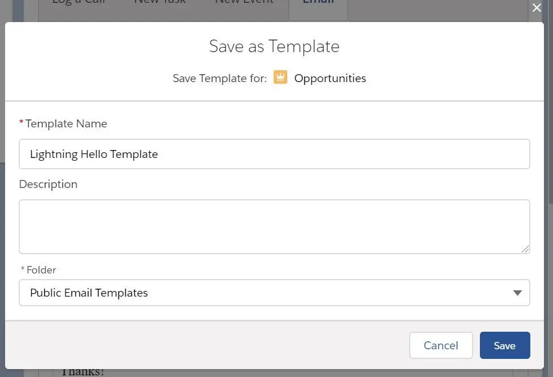553x377 pixels.
Task: Click the Opportunities crown icon
Action: click(x=280, y=77)
